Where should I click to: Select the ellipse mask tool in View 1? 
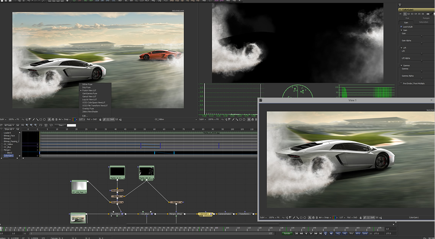click(x=305, y=217)
